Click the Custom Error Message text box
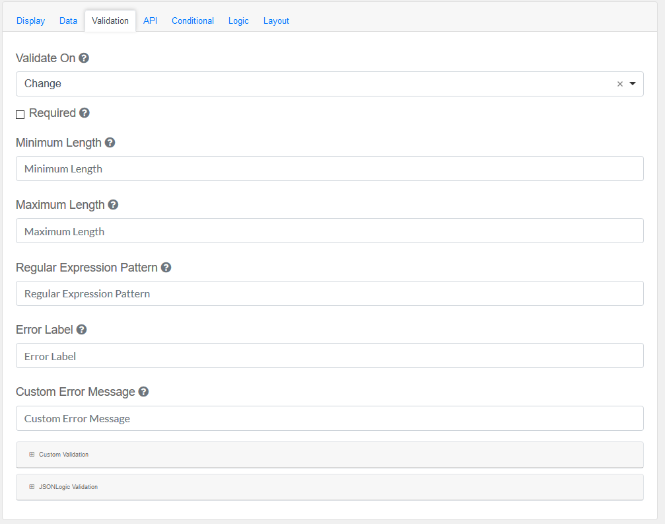 (x=330, y=418)
